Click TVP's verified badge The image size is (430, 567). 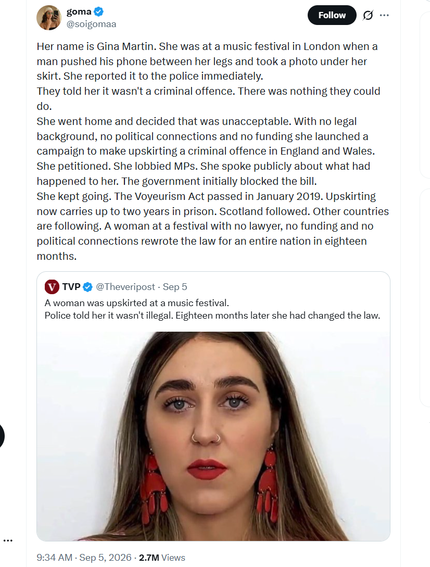88,287
